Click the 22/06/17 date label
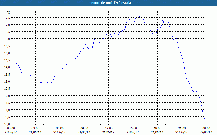217x135 pixels. 206,132
